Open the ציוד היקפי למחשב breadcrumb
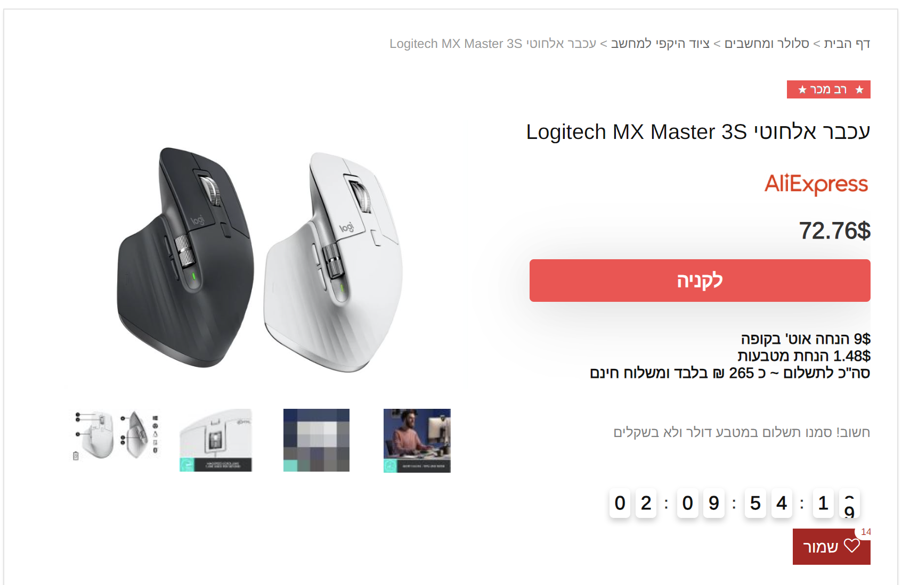 [660, 44]
